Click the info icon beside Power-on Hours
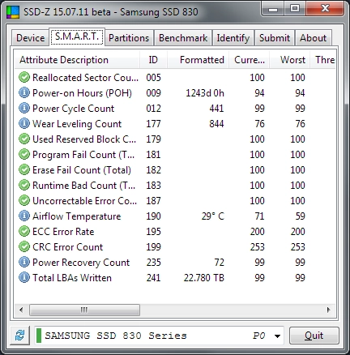This screenshot has height=355, width=350. coord(24,92)
